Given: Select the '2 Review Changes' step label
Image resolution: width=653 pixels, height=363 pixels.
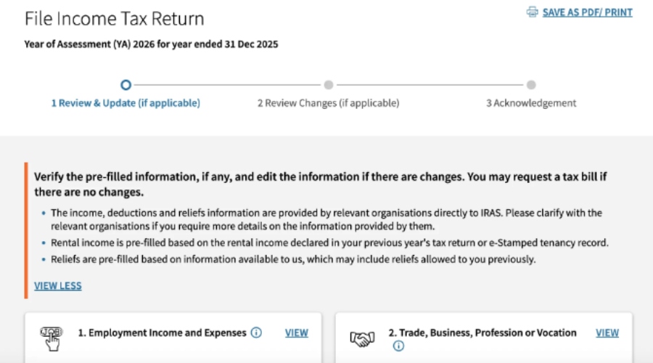Looking at the screenshot, I should click(328, 103).
